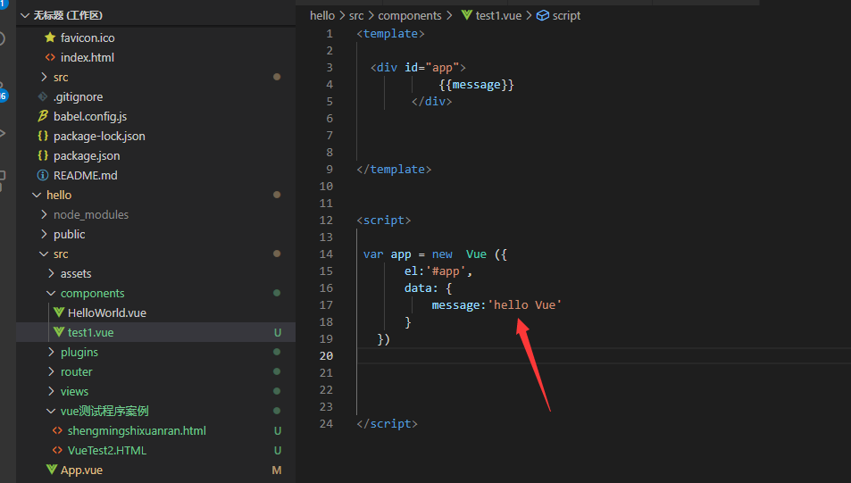Click the components breadcrumb segment
This screenshot has height=483, width=851.
(x=410, y=16)
